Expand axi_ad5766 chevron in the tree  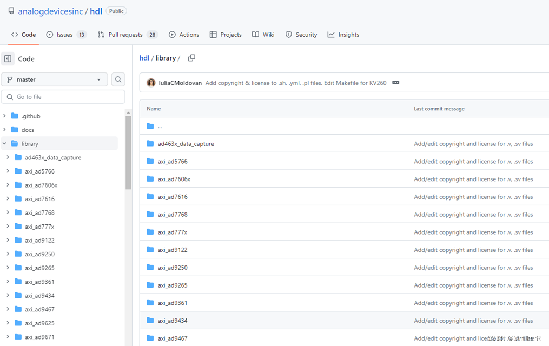(8, 171)
